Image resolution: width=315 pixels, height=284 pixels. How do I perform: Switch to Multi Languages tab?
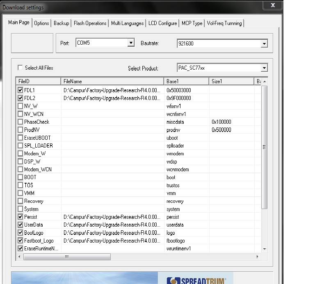point(128,23)
